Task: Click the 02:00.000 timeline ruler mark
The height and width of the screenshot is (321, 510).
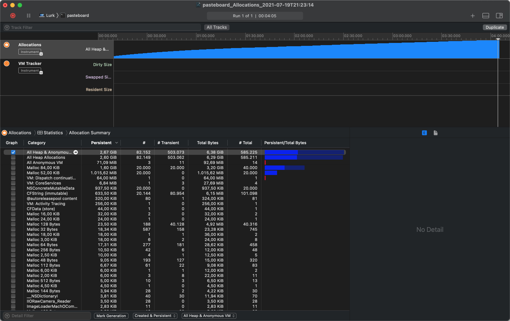Action: tap(304, 36)
